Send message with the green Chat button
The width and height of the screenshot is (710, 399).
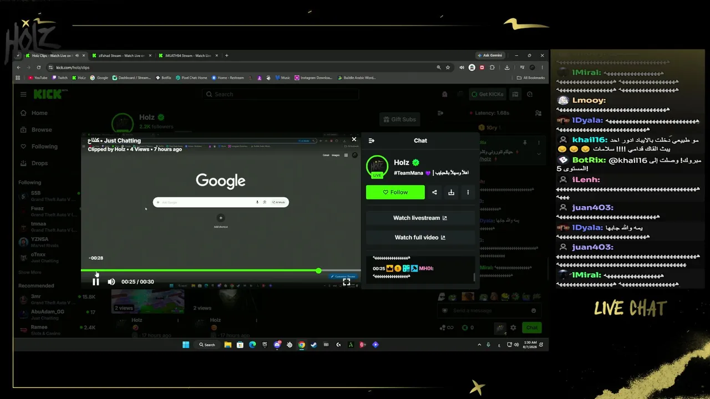(x=532, y=328)
